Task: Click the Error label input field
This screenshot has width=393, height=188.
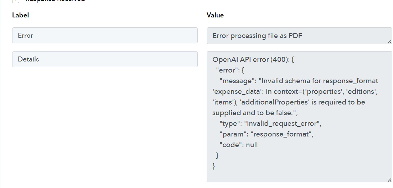Action: point(105,36)
